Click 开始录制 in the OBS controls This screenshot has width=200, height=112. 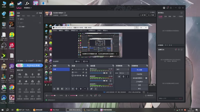tap(139, 74)
